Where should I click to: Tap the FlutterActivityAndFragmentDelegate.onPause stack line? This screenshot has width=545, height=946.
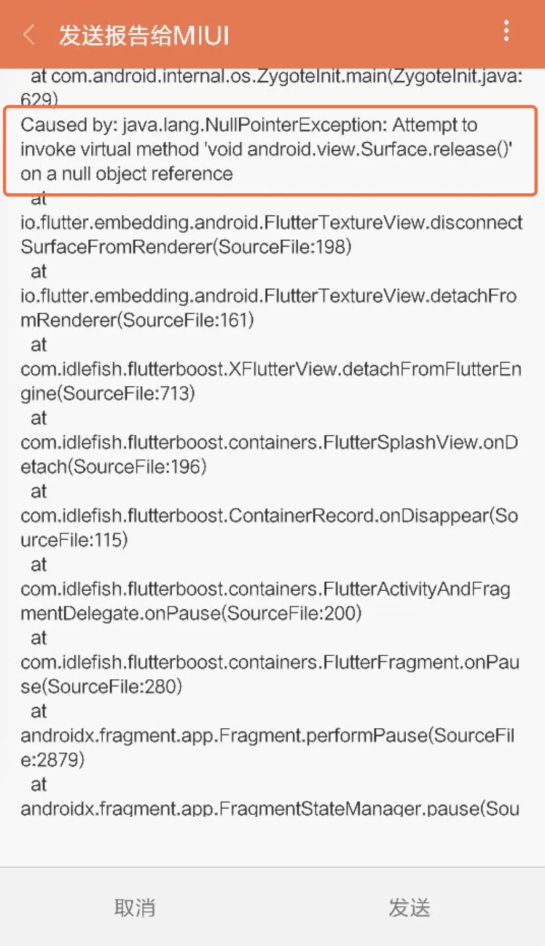pos(265,590)
